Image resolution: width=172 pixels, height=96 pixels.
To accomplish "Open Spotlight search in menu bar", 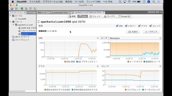I will [154, 2].
